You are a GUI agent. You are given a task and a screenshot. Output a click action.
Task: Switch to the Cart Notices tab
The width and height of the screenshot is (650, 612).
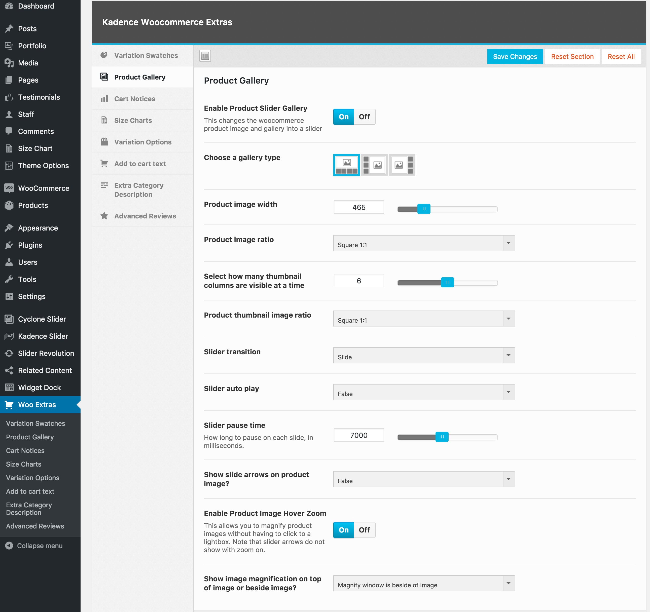135,99
